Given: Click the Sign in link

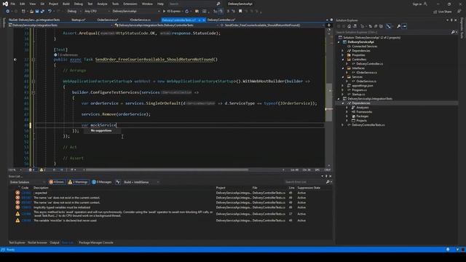Looking at the screenshot, I should pyautogui.click(x=417, y=4).
